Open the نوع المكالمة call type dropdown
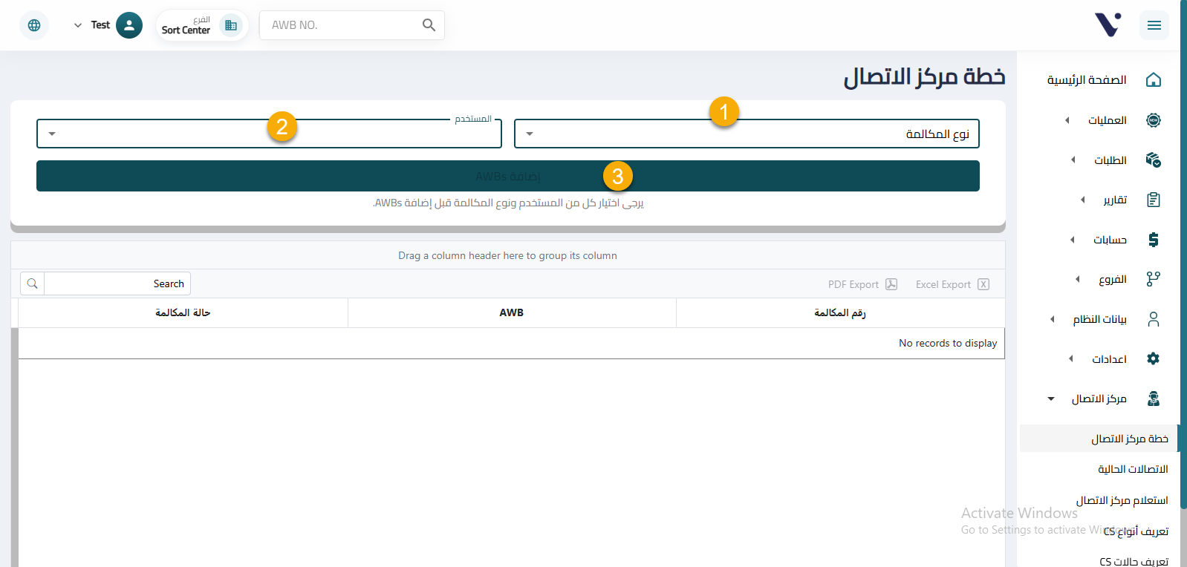 click(747, 134)
